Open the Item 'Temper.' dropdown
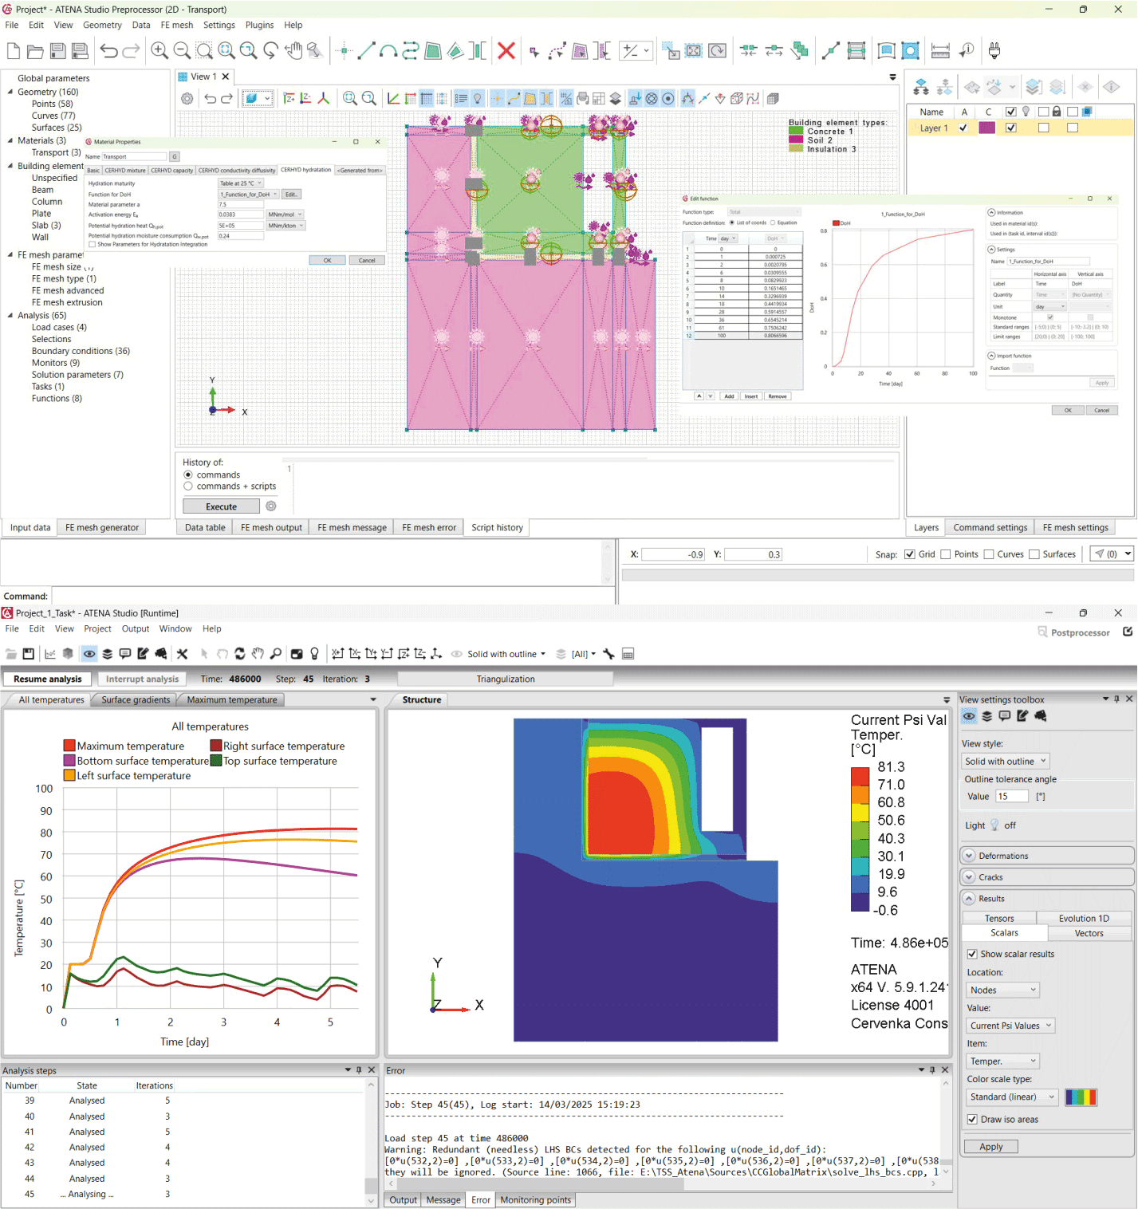The width and height of the screenshot is (1138, 1209). pos(1003,1061)
